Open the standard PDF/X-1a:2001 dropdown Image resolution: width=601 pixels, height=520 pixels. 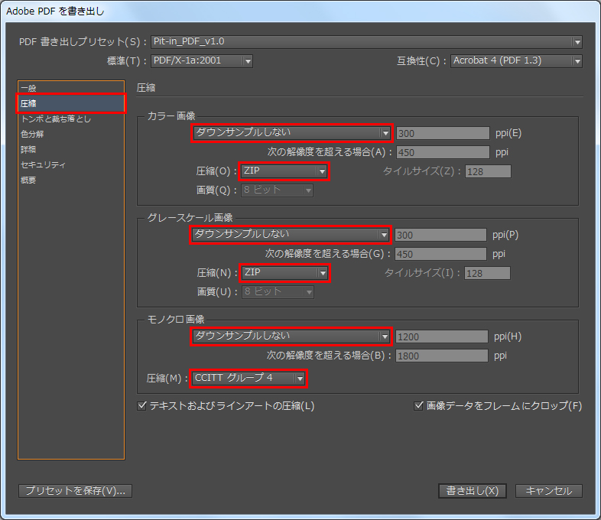coord(201,60)
